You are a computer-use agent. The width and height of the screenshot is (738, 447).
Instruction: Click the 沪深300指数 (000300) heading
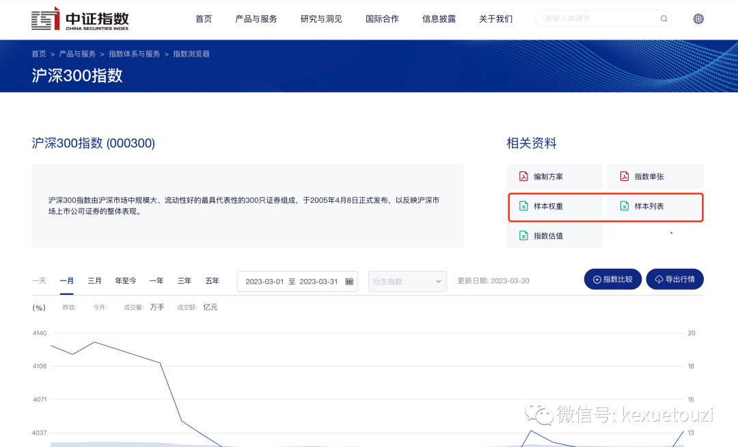[x=93, y=143]
